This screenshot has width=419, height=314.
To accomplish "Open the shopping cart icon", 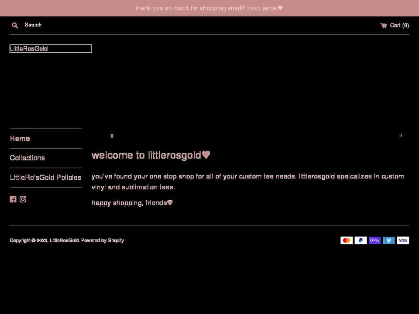I will point(383,25).
